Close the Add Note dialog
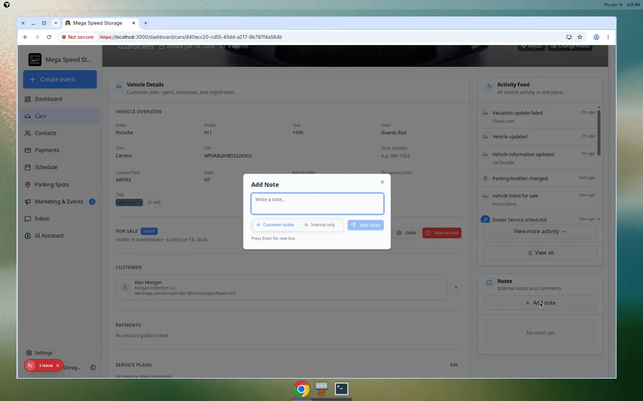643x401 pixels. tap(382, 182)
